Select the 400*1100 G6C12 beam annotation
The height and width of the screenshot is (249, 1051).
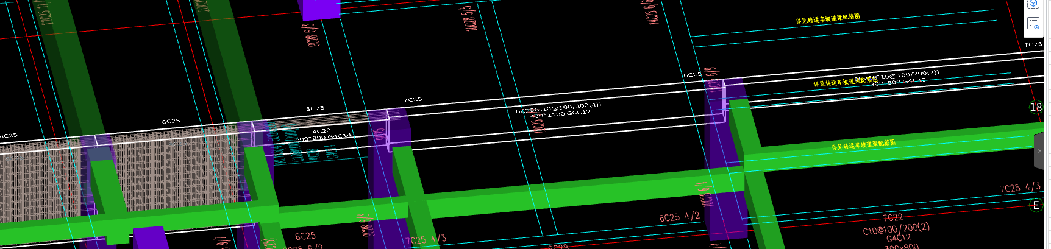tap(560, 114)
